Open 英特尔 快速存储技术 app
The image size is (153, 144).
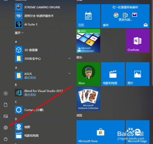coord(43,16)
